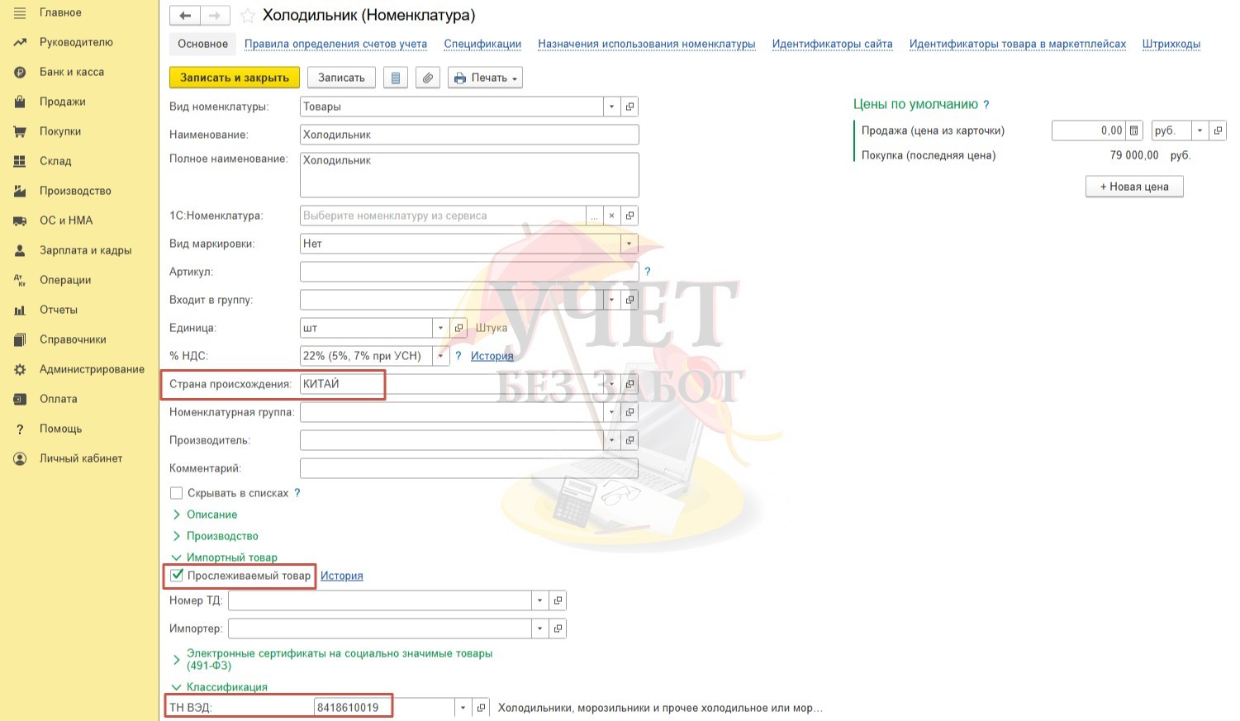This screenshot has height=721, width=1240.
Task: Open the Вид номенклатуры item form icon
Action: 630,107
